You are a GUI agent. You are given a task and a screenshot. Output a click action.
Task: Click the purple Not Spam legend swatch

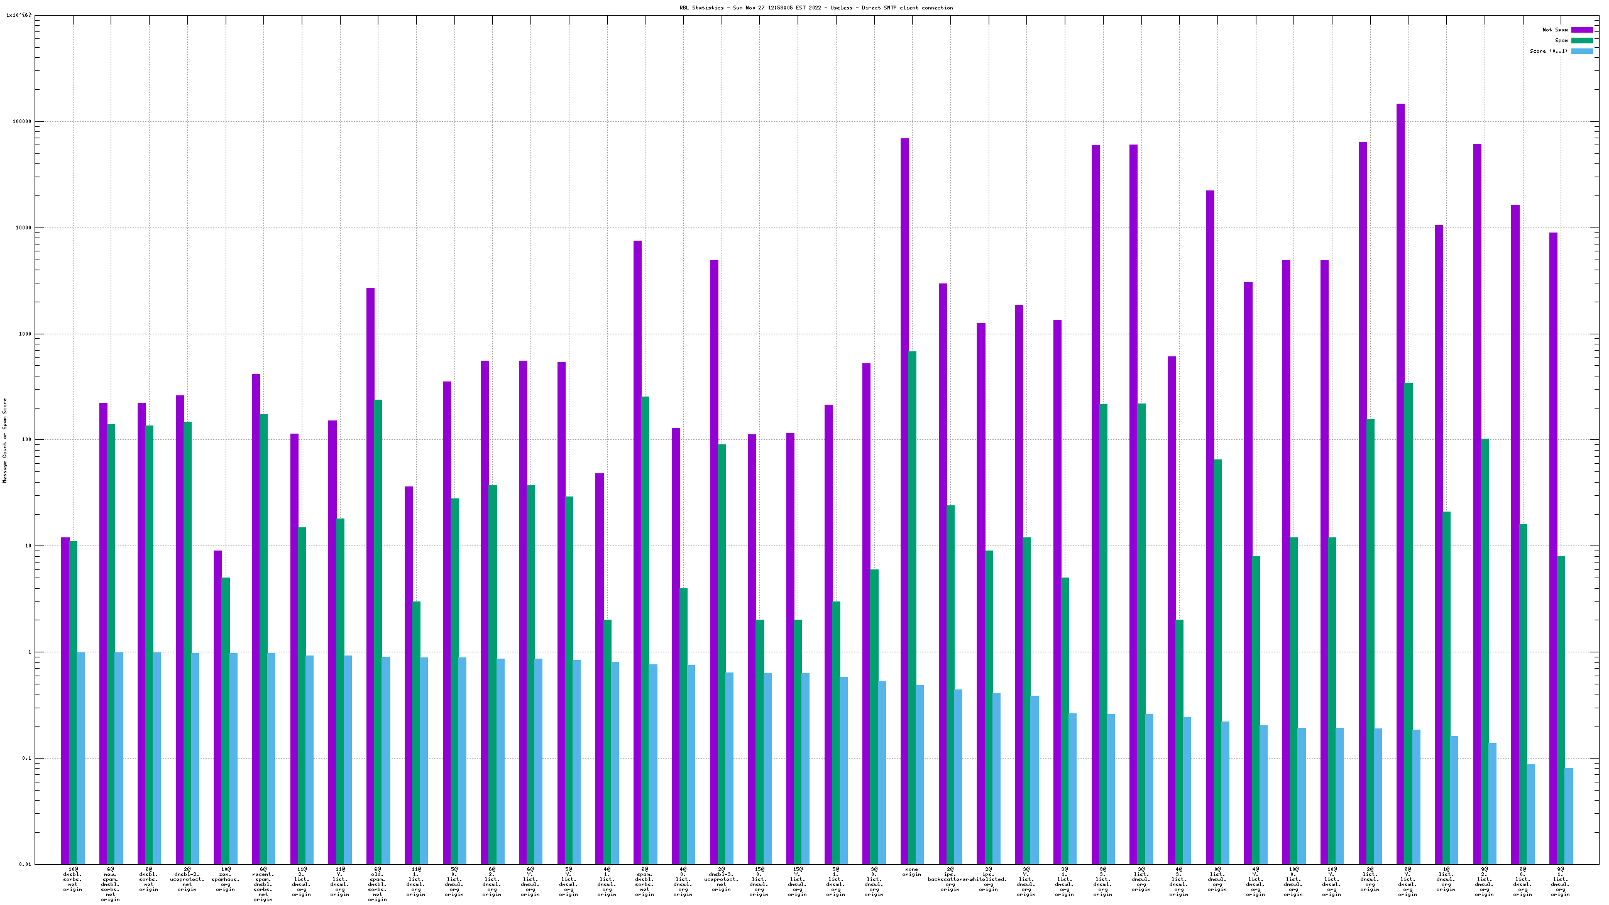point(1582,30)
